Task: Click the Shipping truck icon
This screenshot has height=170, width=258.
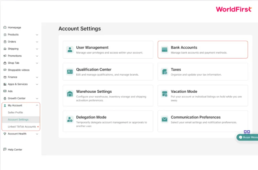Action: click(x=5, y=49)
